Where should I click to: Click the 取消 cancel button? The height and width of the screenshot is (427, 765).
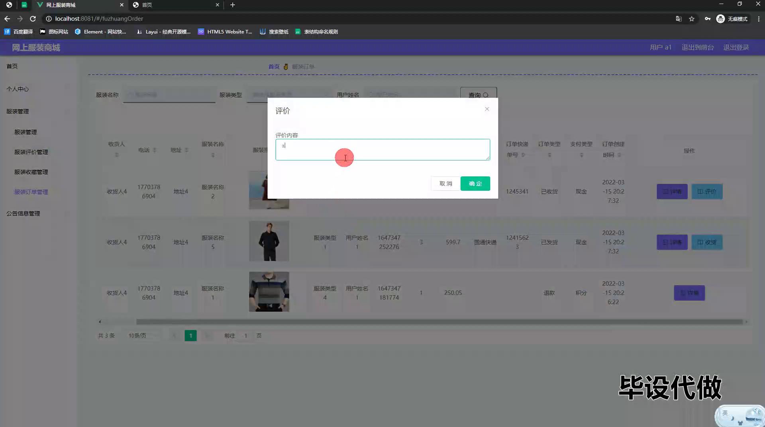(445, 184)
